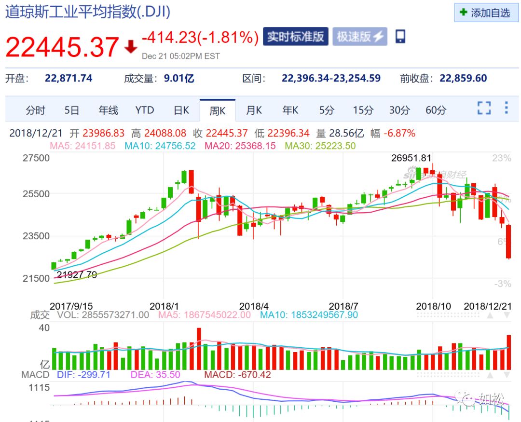Click the volume MA5: 1867545022.00 legend
This screenshot has height=422, width=521.
[205, 314]
